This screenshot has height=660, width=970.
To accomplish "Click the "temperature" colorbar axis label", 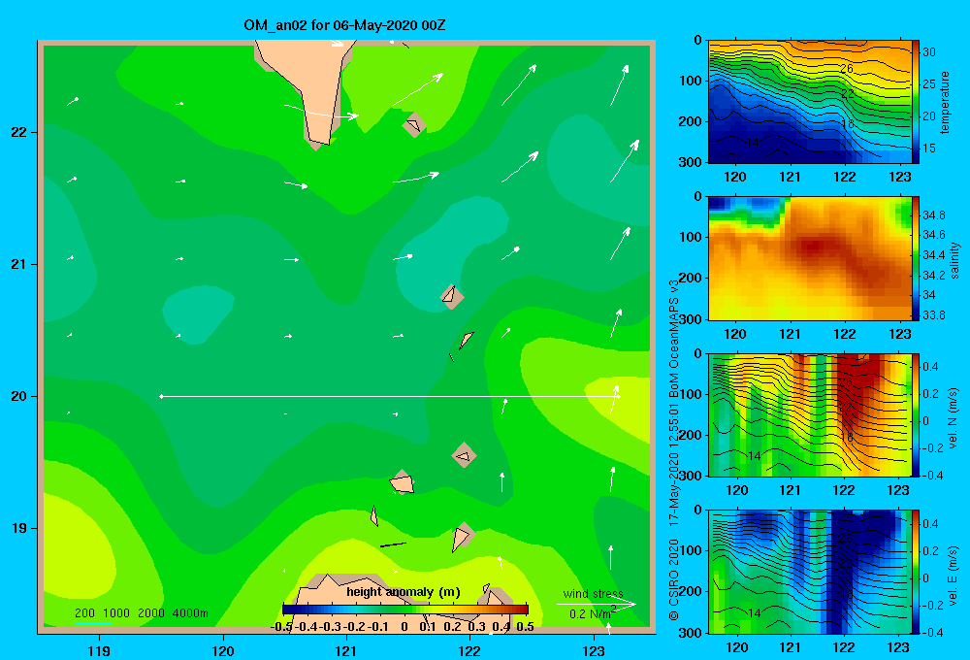I will [945, 102].
